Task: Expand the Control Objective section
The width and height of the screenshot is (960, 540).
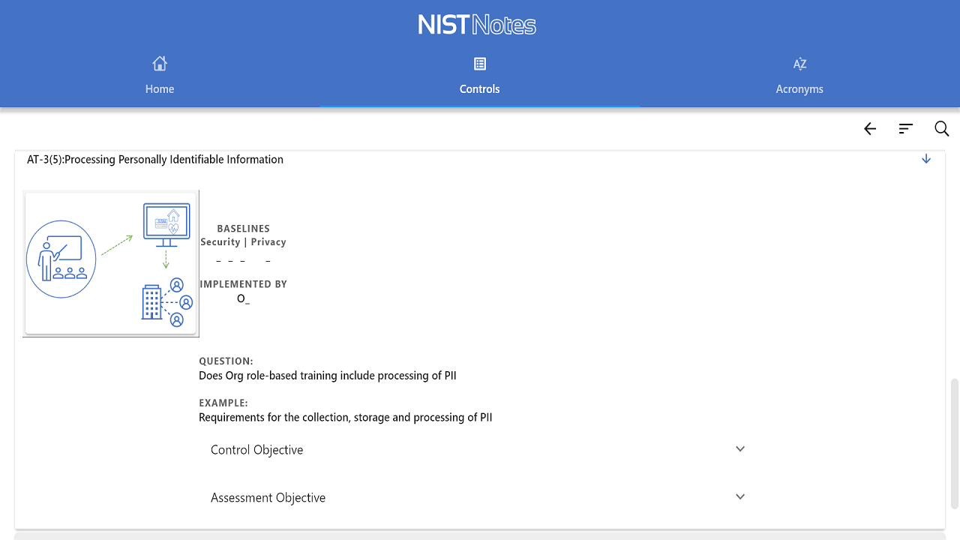Action: pos(478,450)
